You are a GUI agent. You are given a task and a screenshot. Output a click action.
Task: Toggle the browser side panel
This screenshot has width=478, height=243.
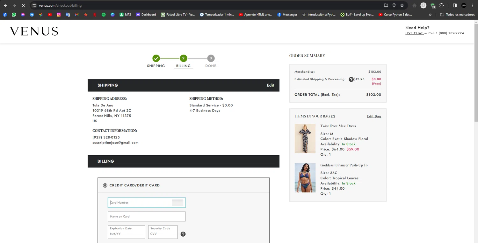click(x=455, y=5)
